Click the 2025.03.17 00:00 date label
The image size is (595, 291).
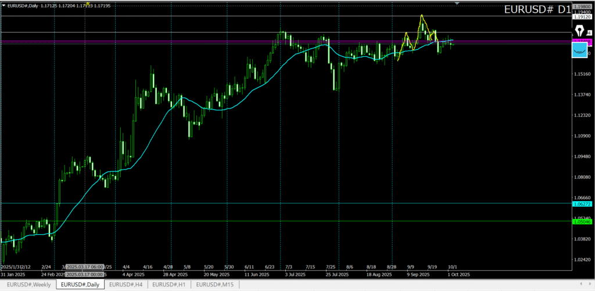(x=84, y=274)
